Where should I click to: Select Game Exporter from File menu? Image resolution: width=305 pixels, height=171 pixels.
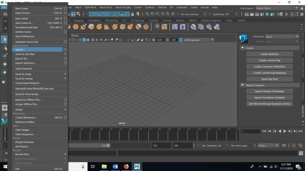(40, 69)
